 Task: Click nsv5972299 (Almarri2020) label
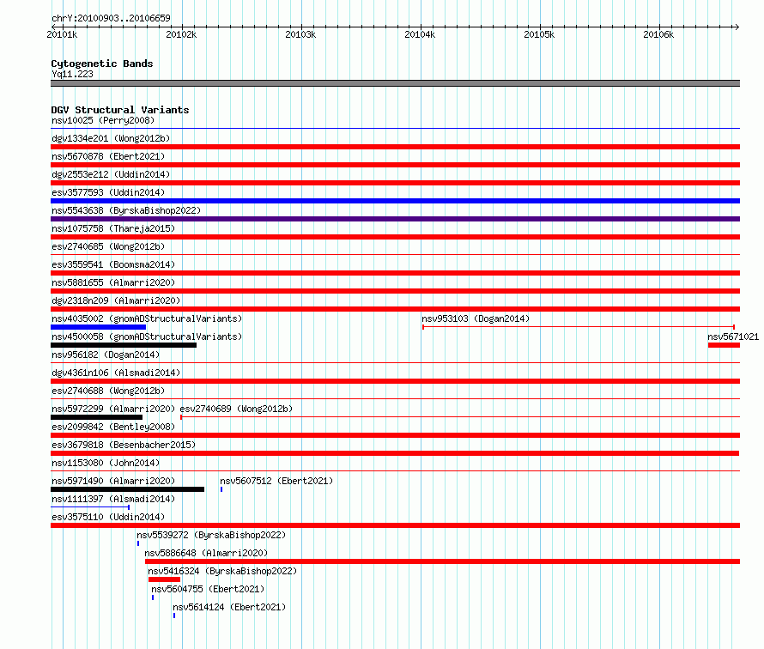click(113, 409)
